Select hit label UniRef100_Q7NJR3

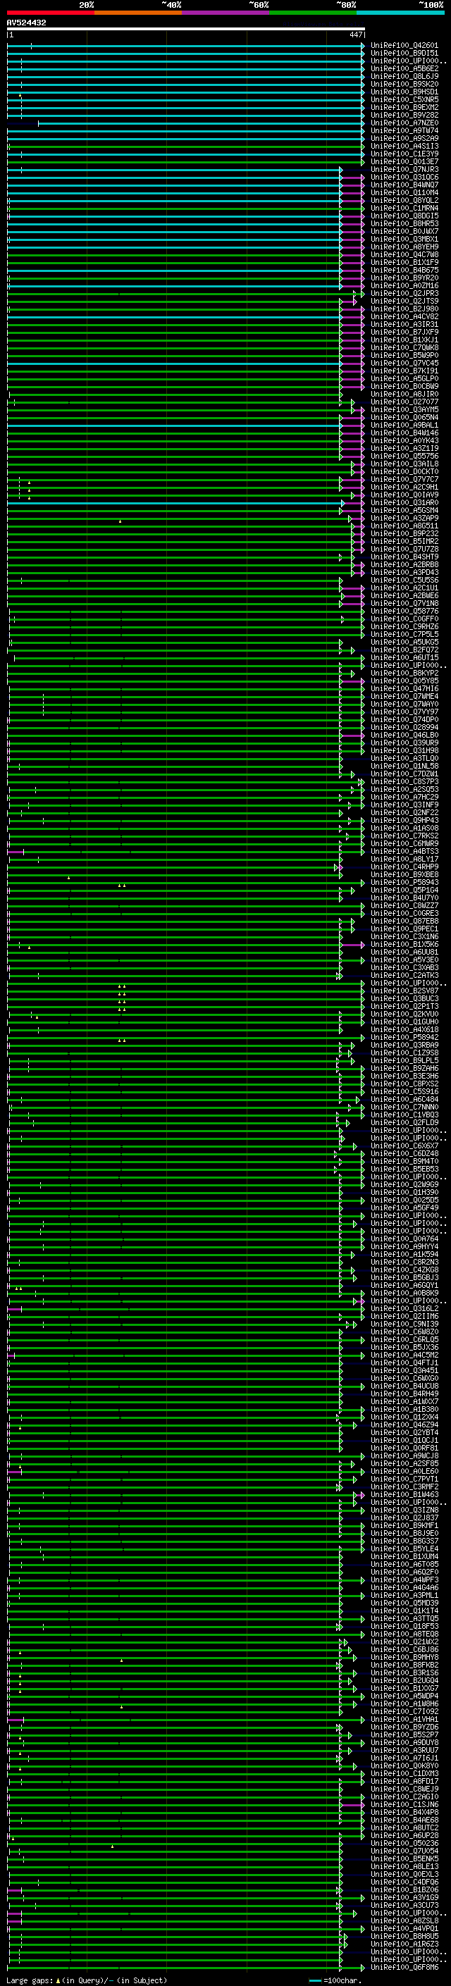404,170
